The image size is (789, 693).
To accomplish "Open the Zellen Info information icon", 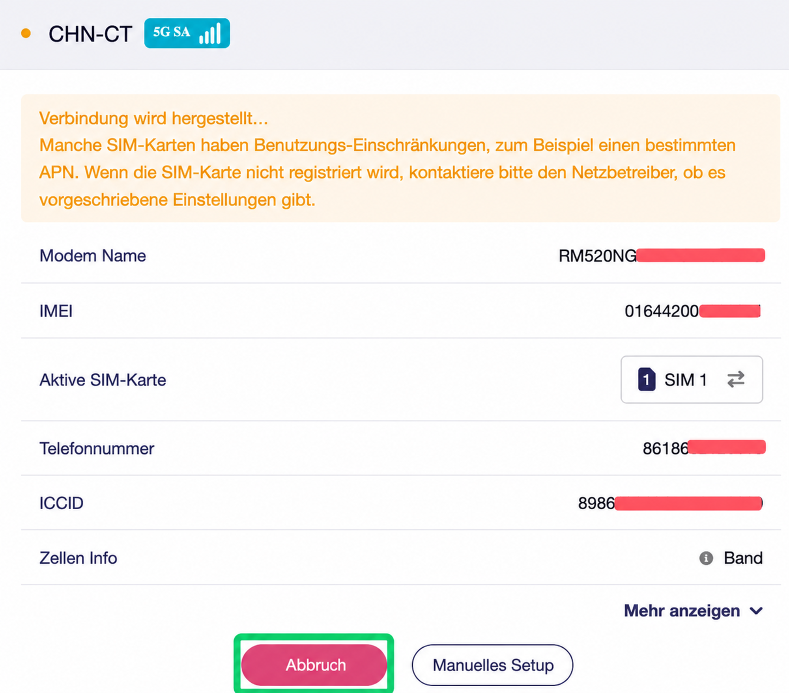I will (706, 558).
